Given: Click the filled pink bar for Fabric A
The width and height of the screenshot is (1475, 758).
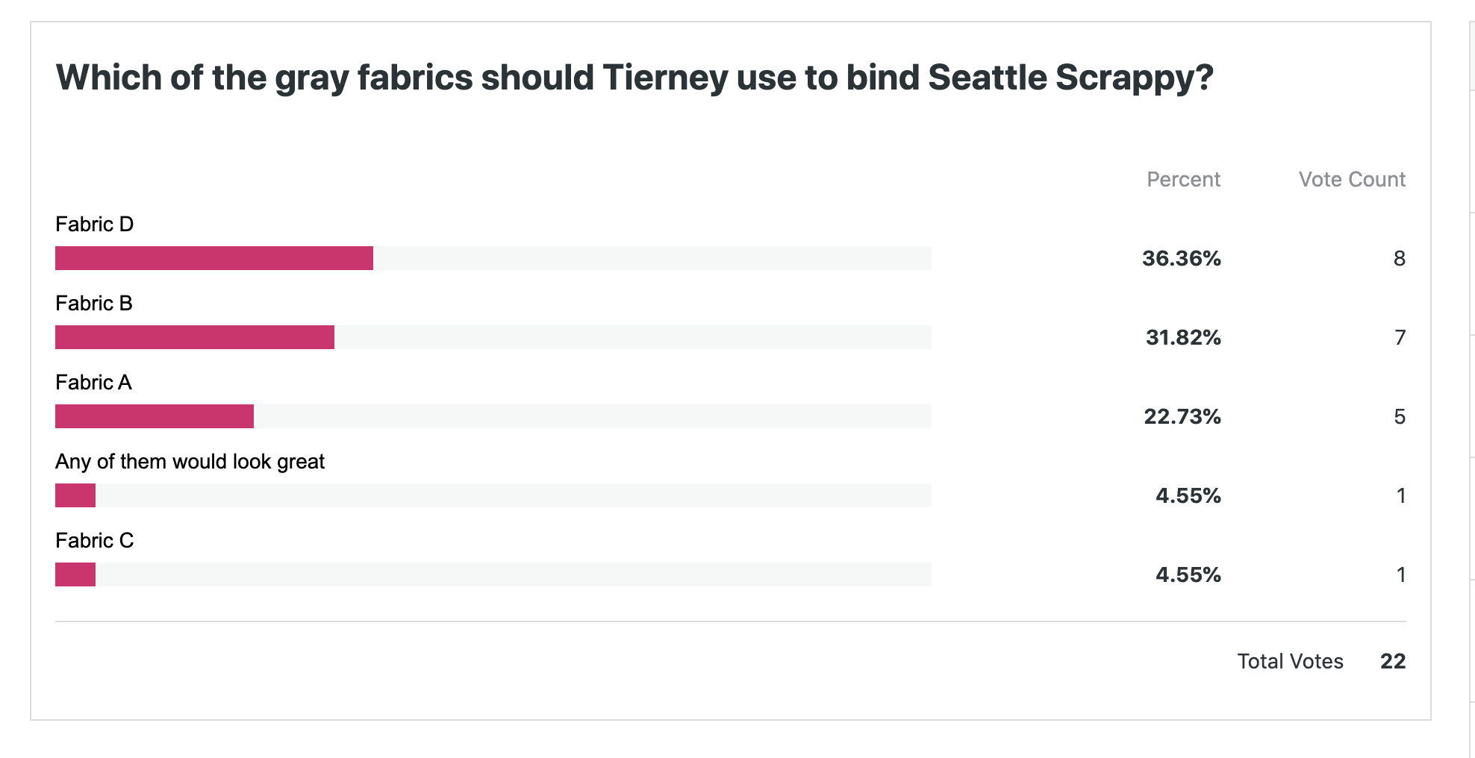Looking at the screenshot, I should click(155, 416).
